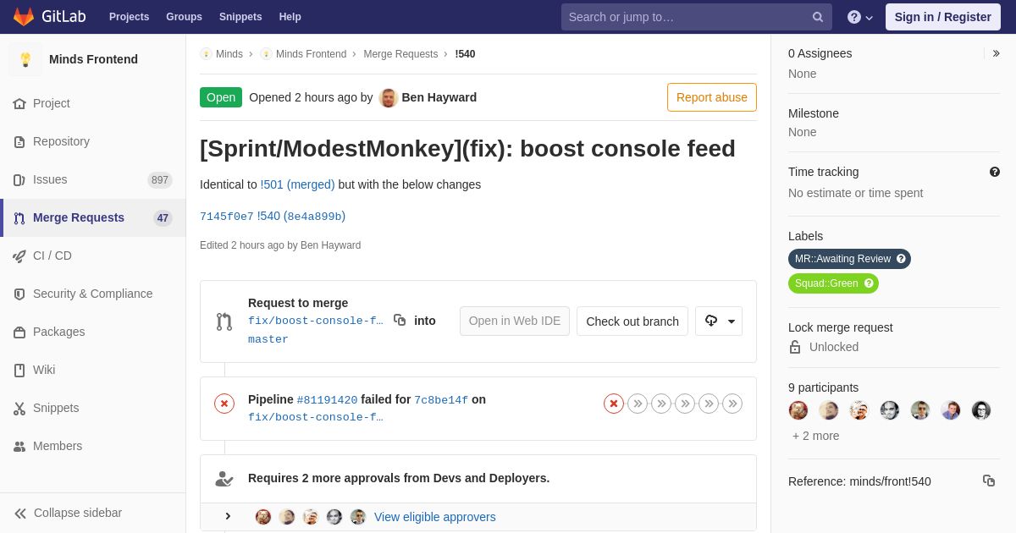1016x533 pixels.
Task: Collapse right sidebar with double-arrow
Action: [x=996, y=53]
